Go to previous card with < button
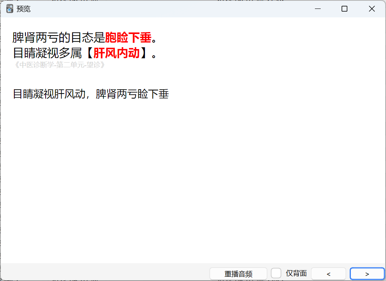Viewport: 386px width, 281px height. tap(328, 274)
